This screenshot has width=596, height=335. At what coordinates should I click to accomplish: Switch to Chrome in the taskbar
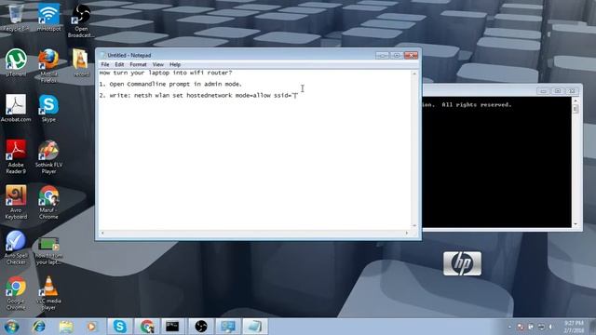coord(147,327)
